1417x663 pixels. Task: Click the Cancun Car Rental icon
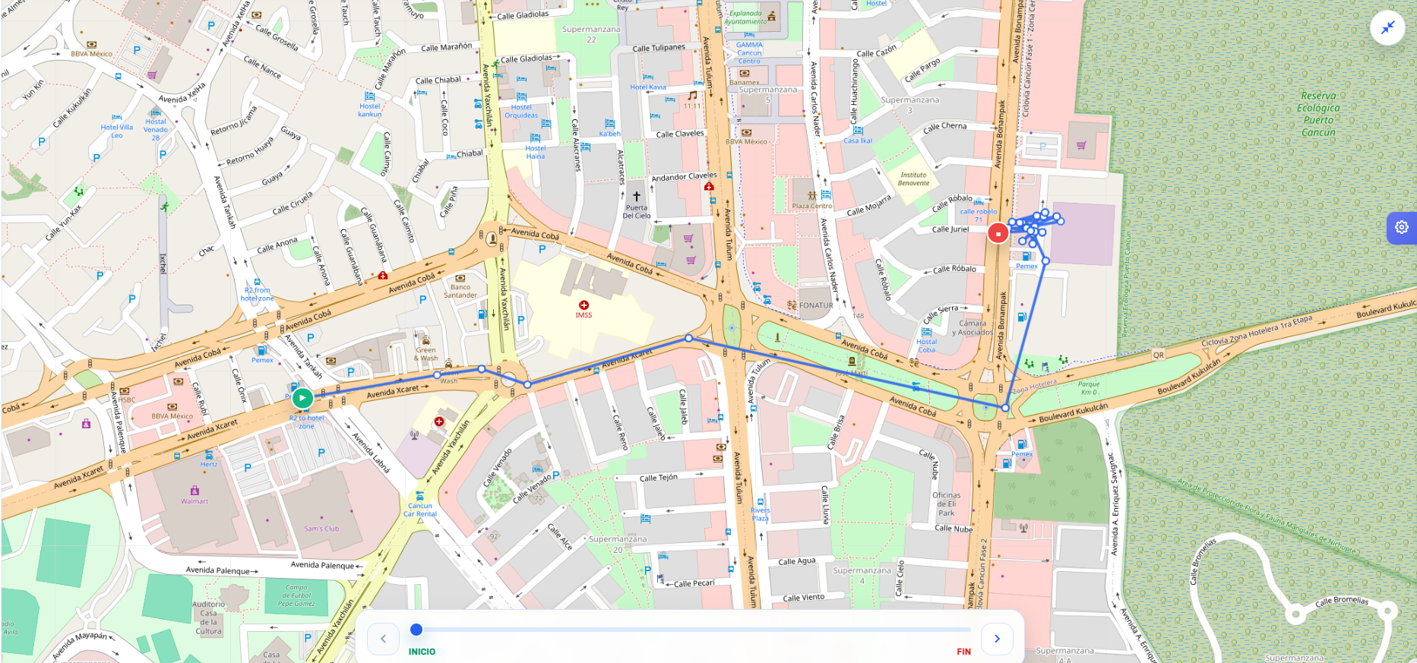[419, 496]
